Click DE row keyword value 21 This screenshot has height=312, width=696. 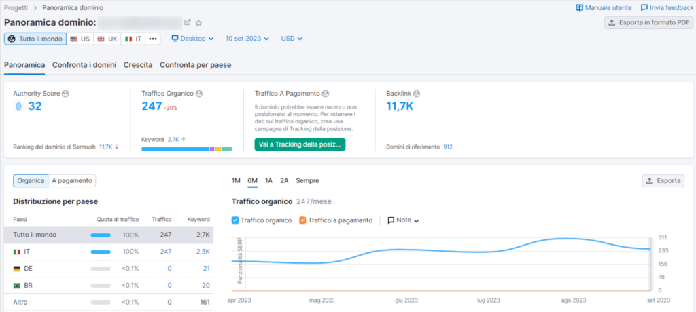point(206,269)
